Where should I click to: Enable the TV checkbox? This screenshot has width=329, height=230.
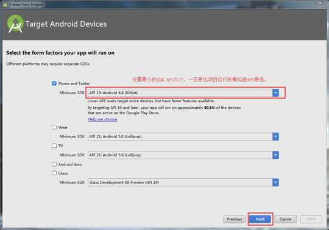coord(54,145)
